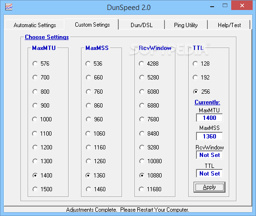Choose RcvWindow 11680
Screen dimensions: 256x216
click(x=150, y=189)
